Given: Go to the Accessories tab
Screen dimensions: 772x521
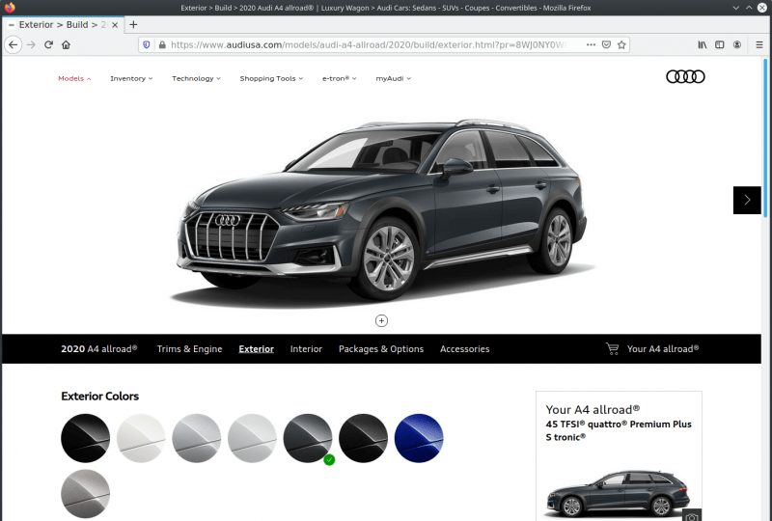Looking at the screenshot, I should click(x=464, y=349).
